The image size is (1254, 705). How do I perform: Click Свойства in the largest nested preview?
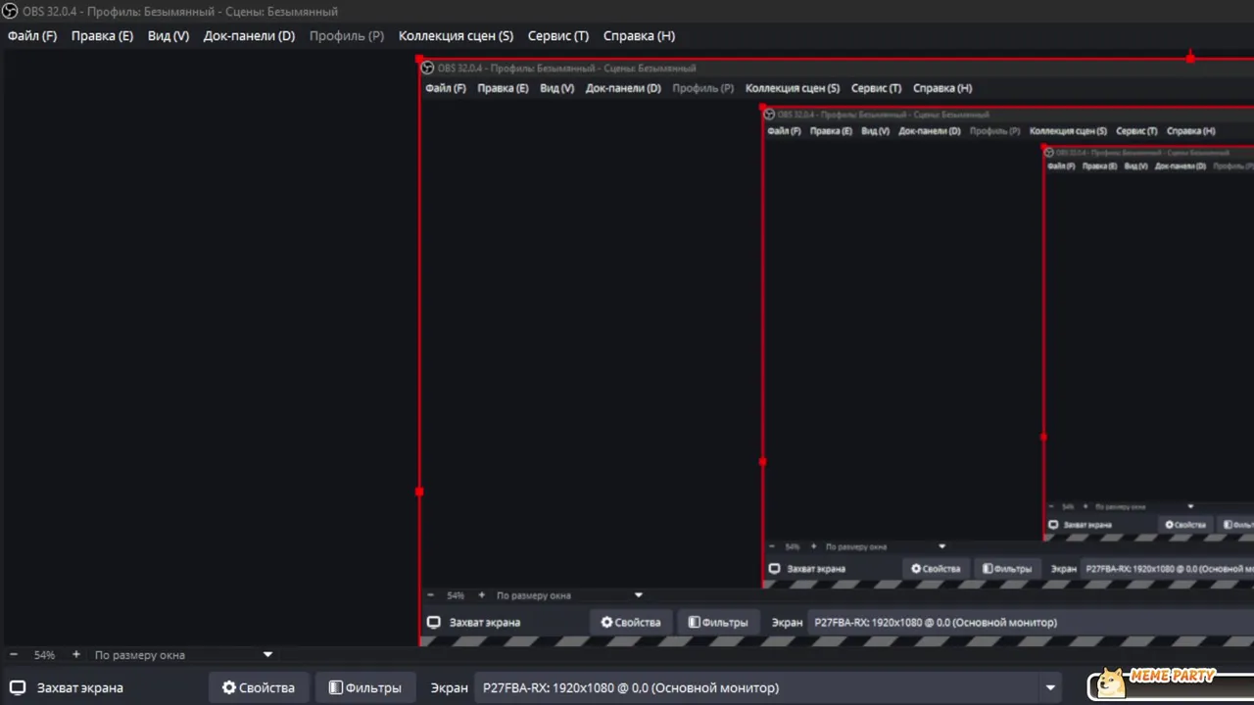pyautogui.click(x=631, y=622)
